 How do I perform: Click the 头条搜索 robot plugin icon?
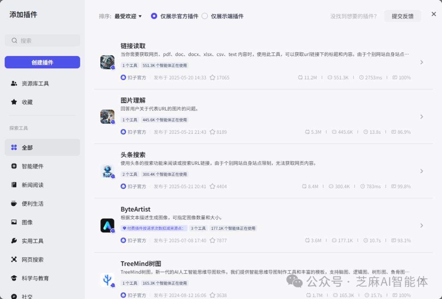pyautogui.click(x=107, y=171)
